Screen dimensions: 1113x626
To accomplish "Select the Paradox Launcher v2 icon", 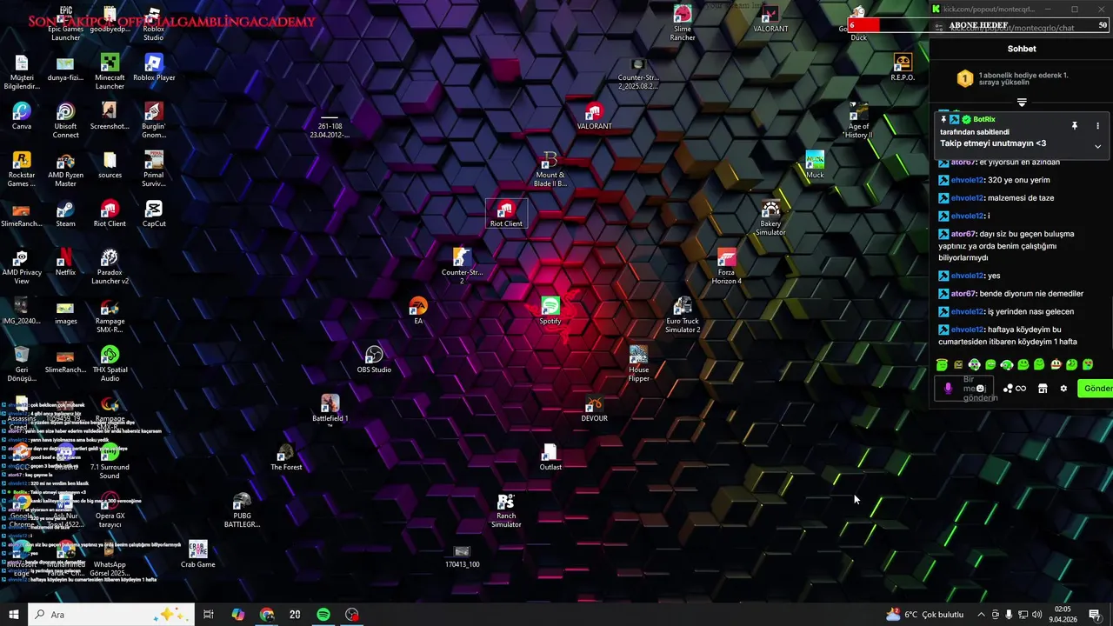I will [x=110, y=267].
